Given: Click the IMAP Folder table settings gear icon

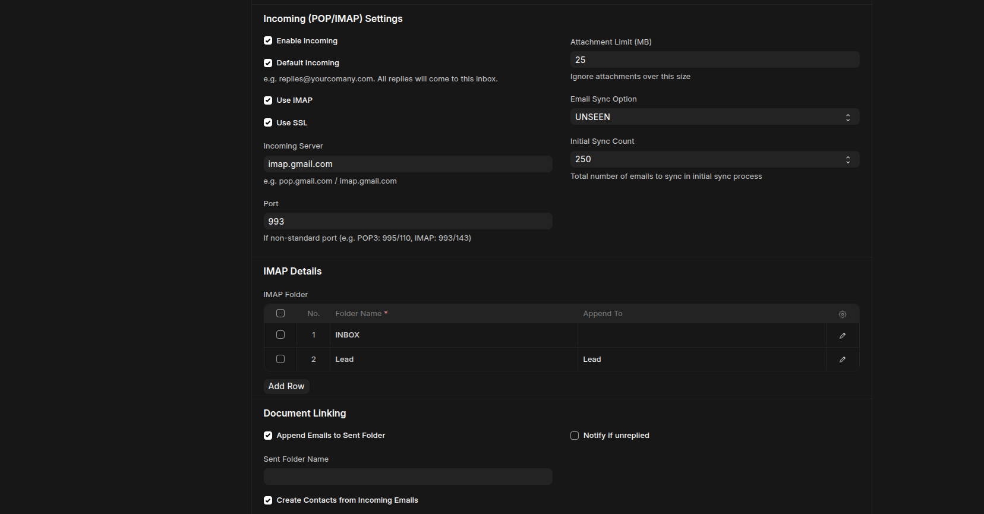Looking at the screenshot, I should click(842, 314).
